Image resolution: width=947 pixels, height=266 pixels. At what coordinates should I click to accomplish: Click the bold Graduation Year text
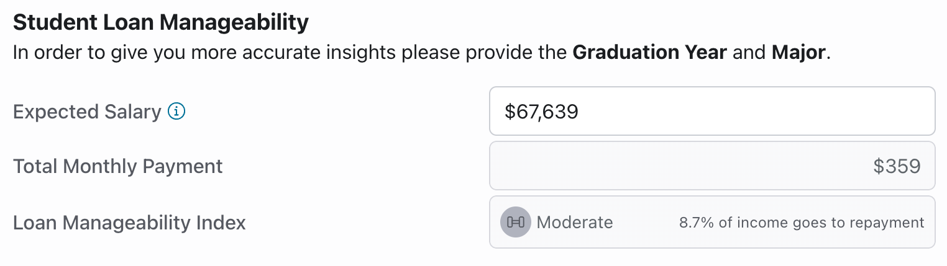click(649, 52)
